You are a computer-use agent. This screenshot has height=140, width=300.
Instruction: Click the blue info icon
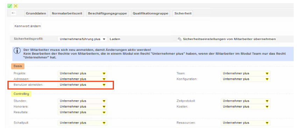click(17, 51)
